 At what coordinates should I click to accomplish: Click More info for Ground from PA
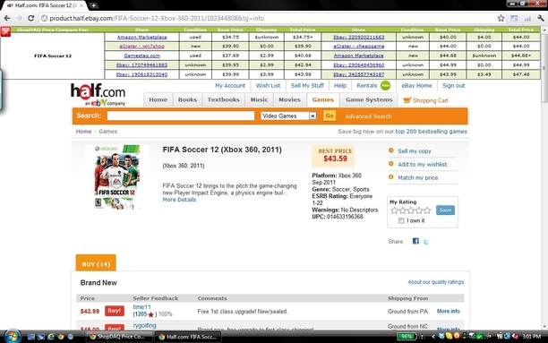pos(449,311)
